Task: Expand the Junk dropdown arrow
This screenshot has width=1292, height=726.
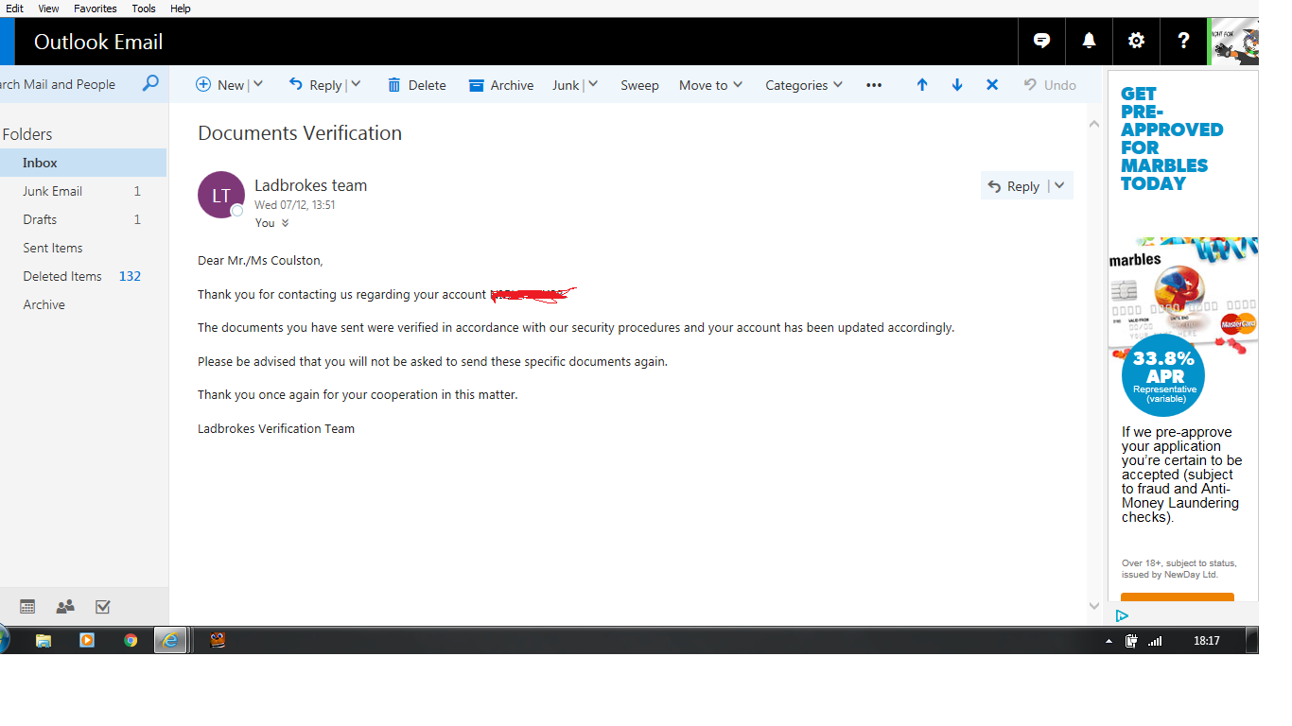Action: tap(593, 84)
